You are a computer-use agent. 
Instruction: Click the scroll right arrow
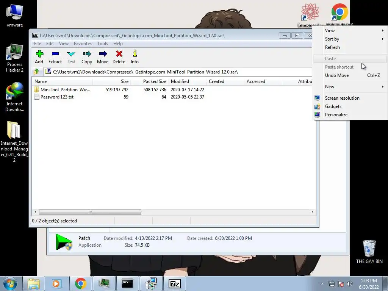click(x=312, y=212)
